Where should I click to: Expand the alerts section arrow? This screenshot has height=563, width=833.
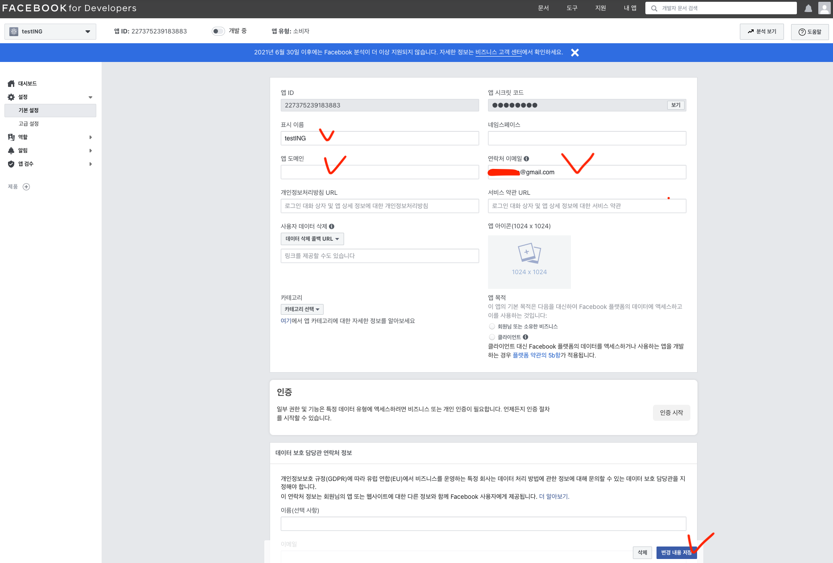(x=90, y=151)
